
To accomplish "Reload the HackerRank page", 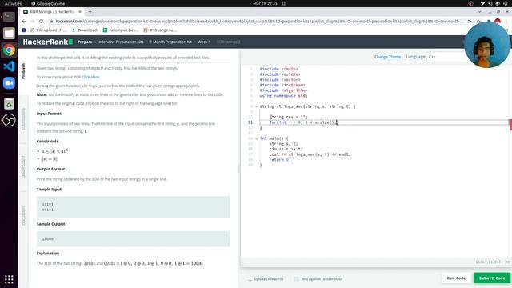I will (x=41, y=22).
